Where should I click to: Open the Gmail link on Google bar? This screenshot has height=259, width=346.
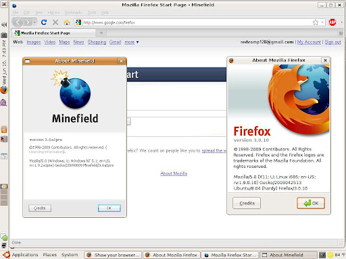coord(115,42)
